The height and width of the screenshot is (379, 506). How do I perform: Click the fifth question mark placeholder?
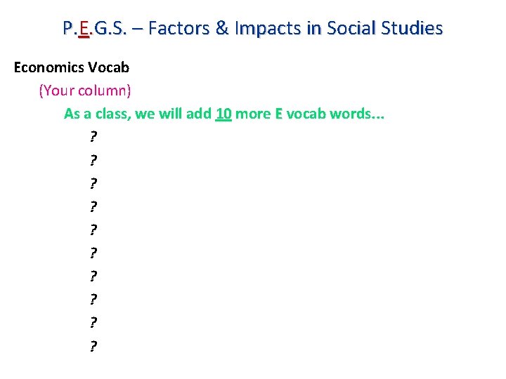[93, 230]
